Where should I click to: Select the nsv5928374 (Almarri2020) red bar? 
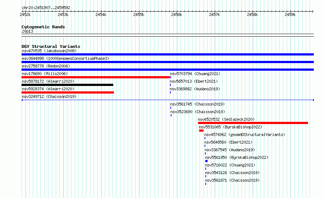point(68,92)
